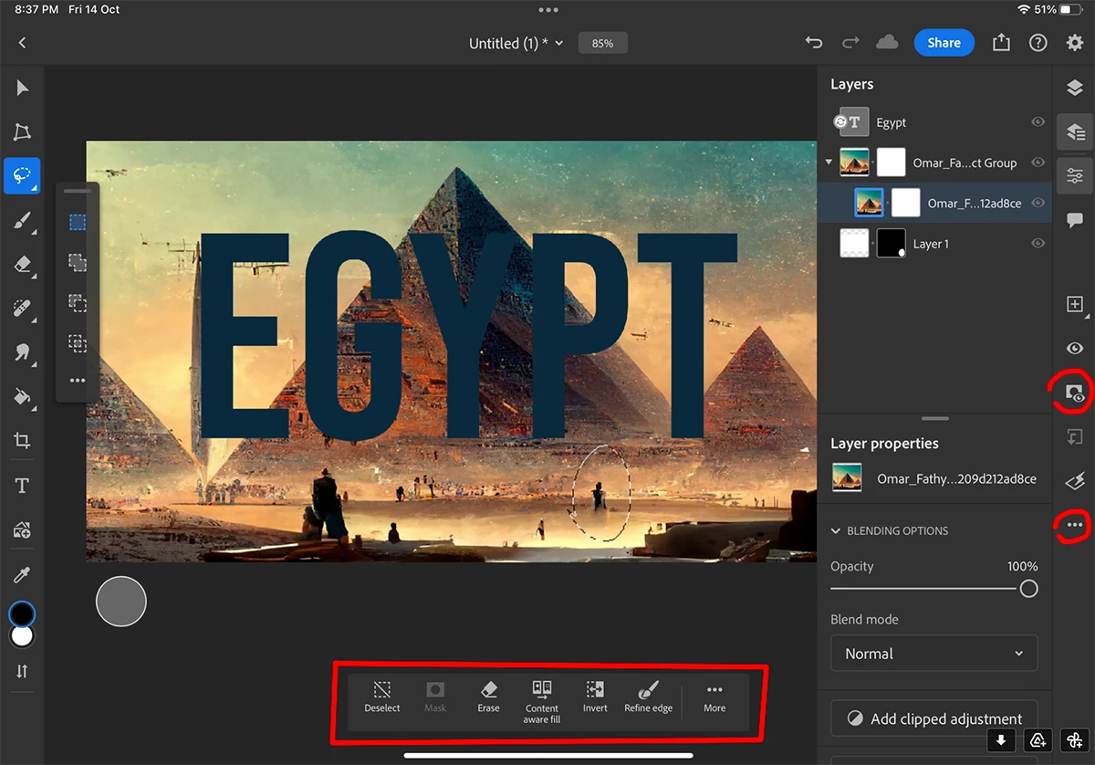Select the Omar_F...12ad8ce layer mask thumbnail
This screenshot has width=1095, height=765.
[906, 203]
